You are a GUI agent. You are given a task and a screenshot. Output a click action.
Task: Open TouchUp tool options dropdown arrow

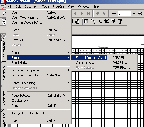tap(125, 21)
